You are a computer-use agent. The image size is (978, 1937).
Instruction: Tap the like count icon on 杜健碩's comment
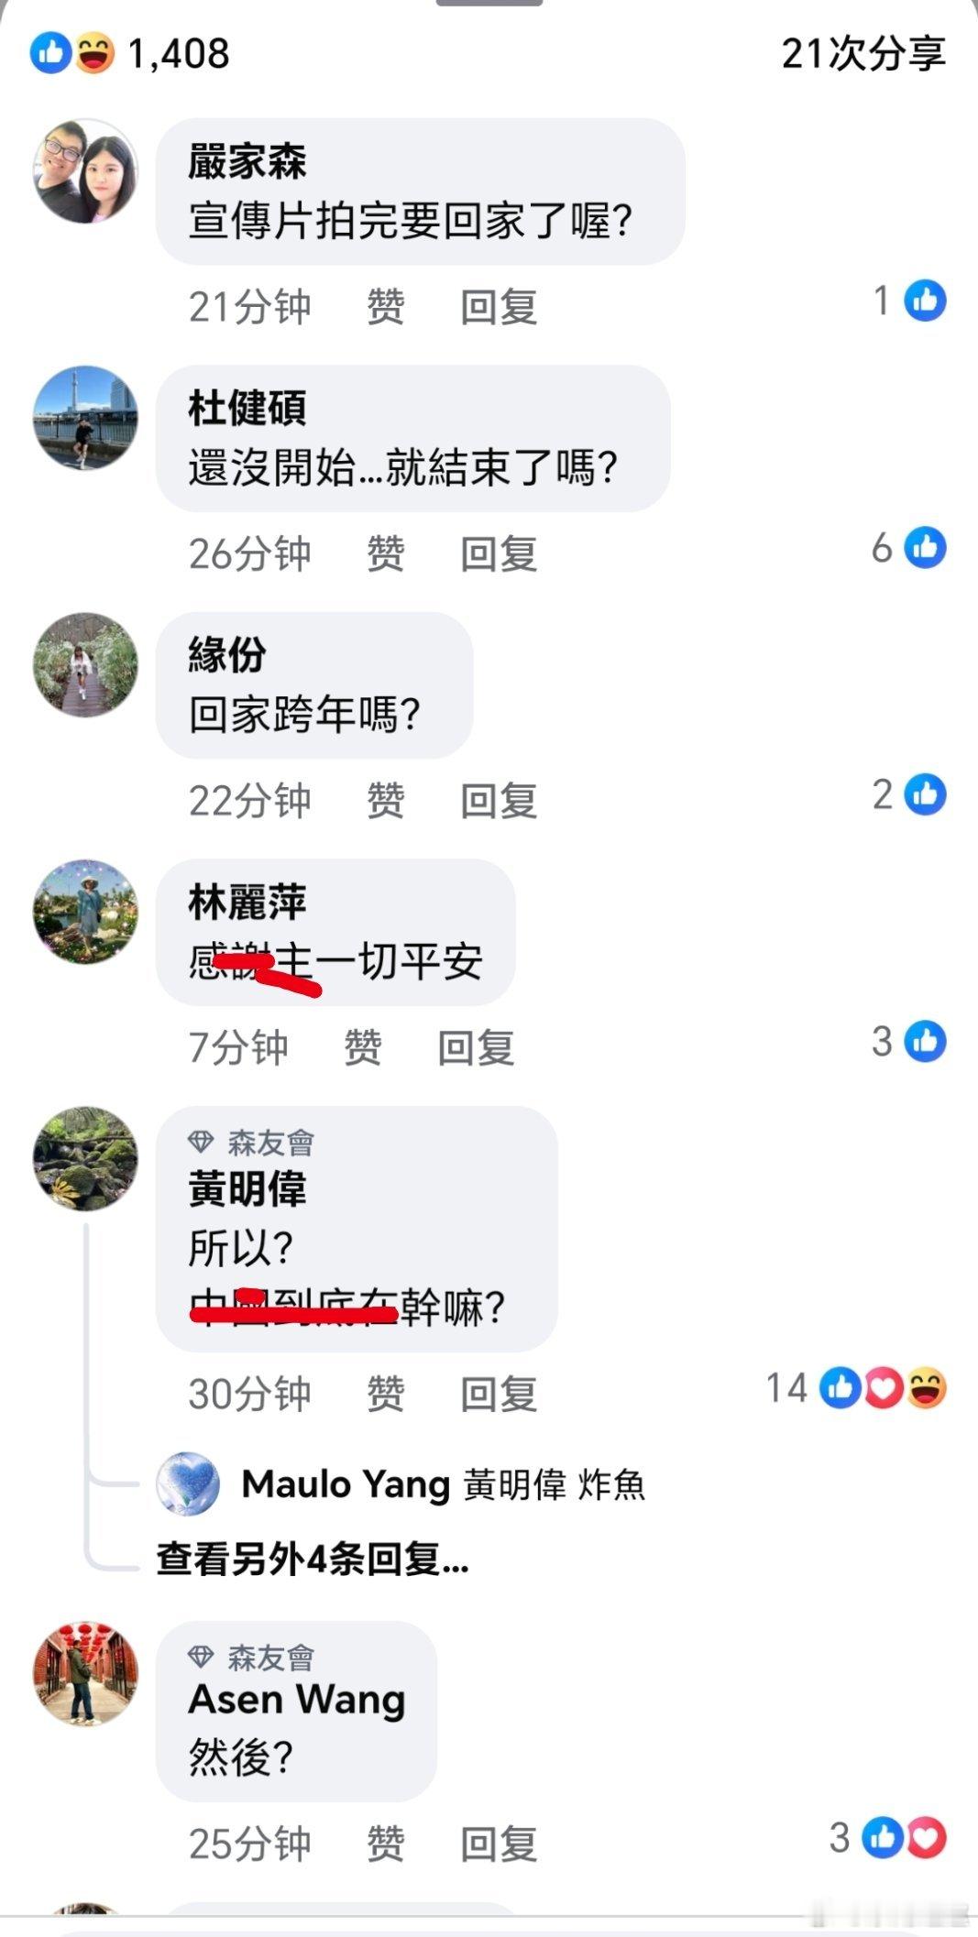pyautogui.click(x=925, y=548)
